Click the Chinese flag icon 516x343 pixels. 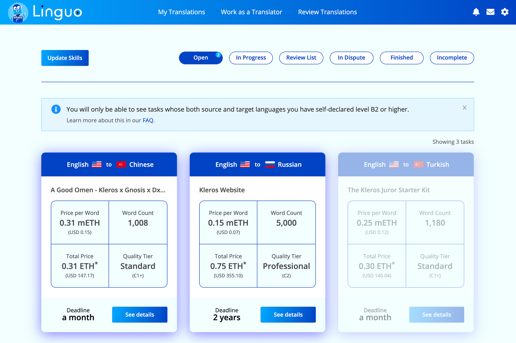point(121,164)
